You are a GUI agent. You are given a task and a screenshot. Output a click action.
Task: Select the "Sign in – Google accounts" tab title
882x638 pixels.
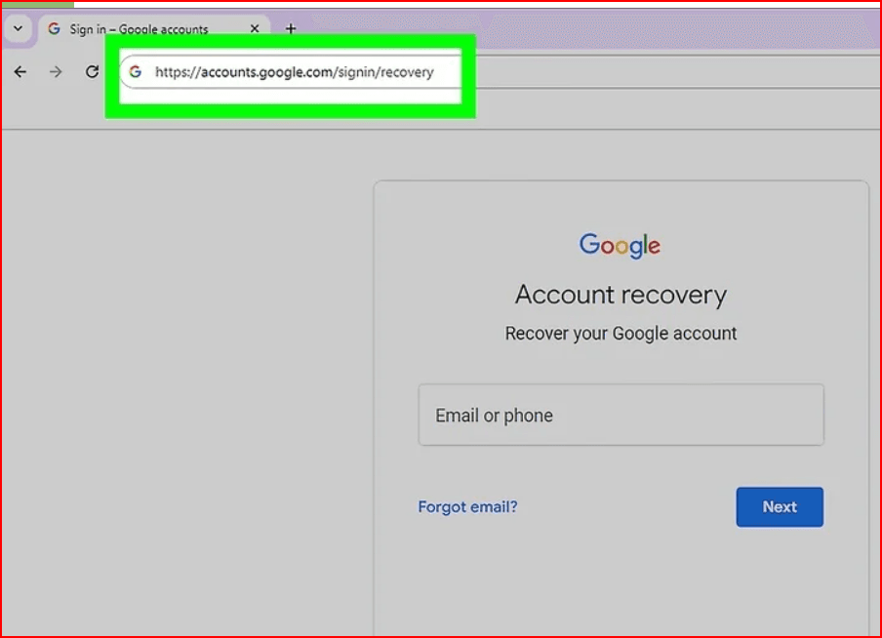pyautogui.click(x=139, y=29)
